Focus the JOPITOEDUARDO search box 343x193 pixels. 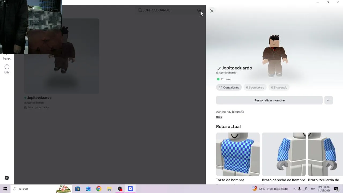coord(169,10)
